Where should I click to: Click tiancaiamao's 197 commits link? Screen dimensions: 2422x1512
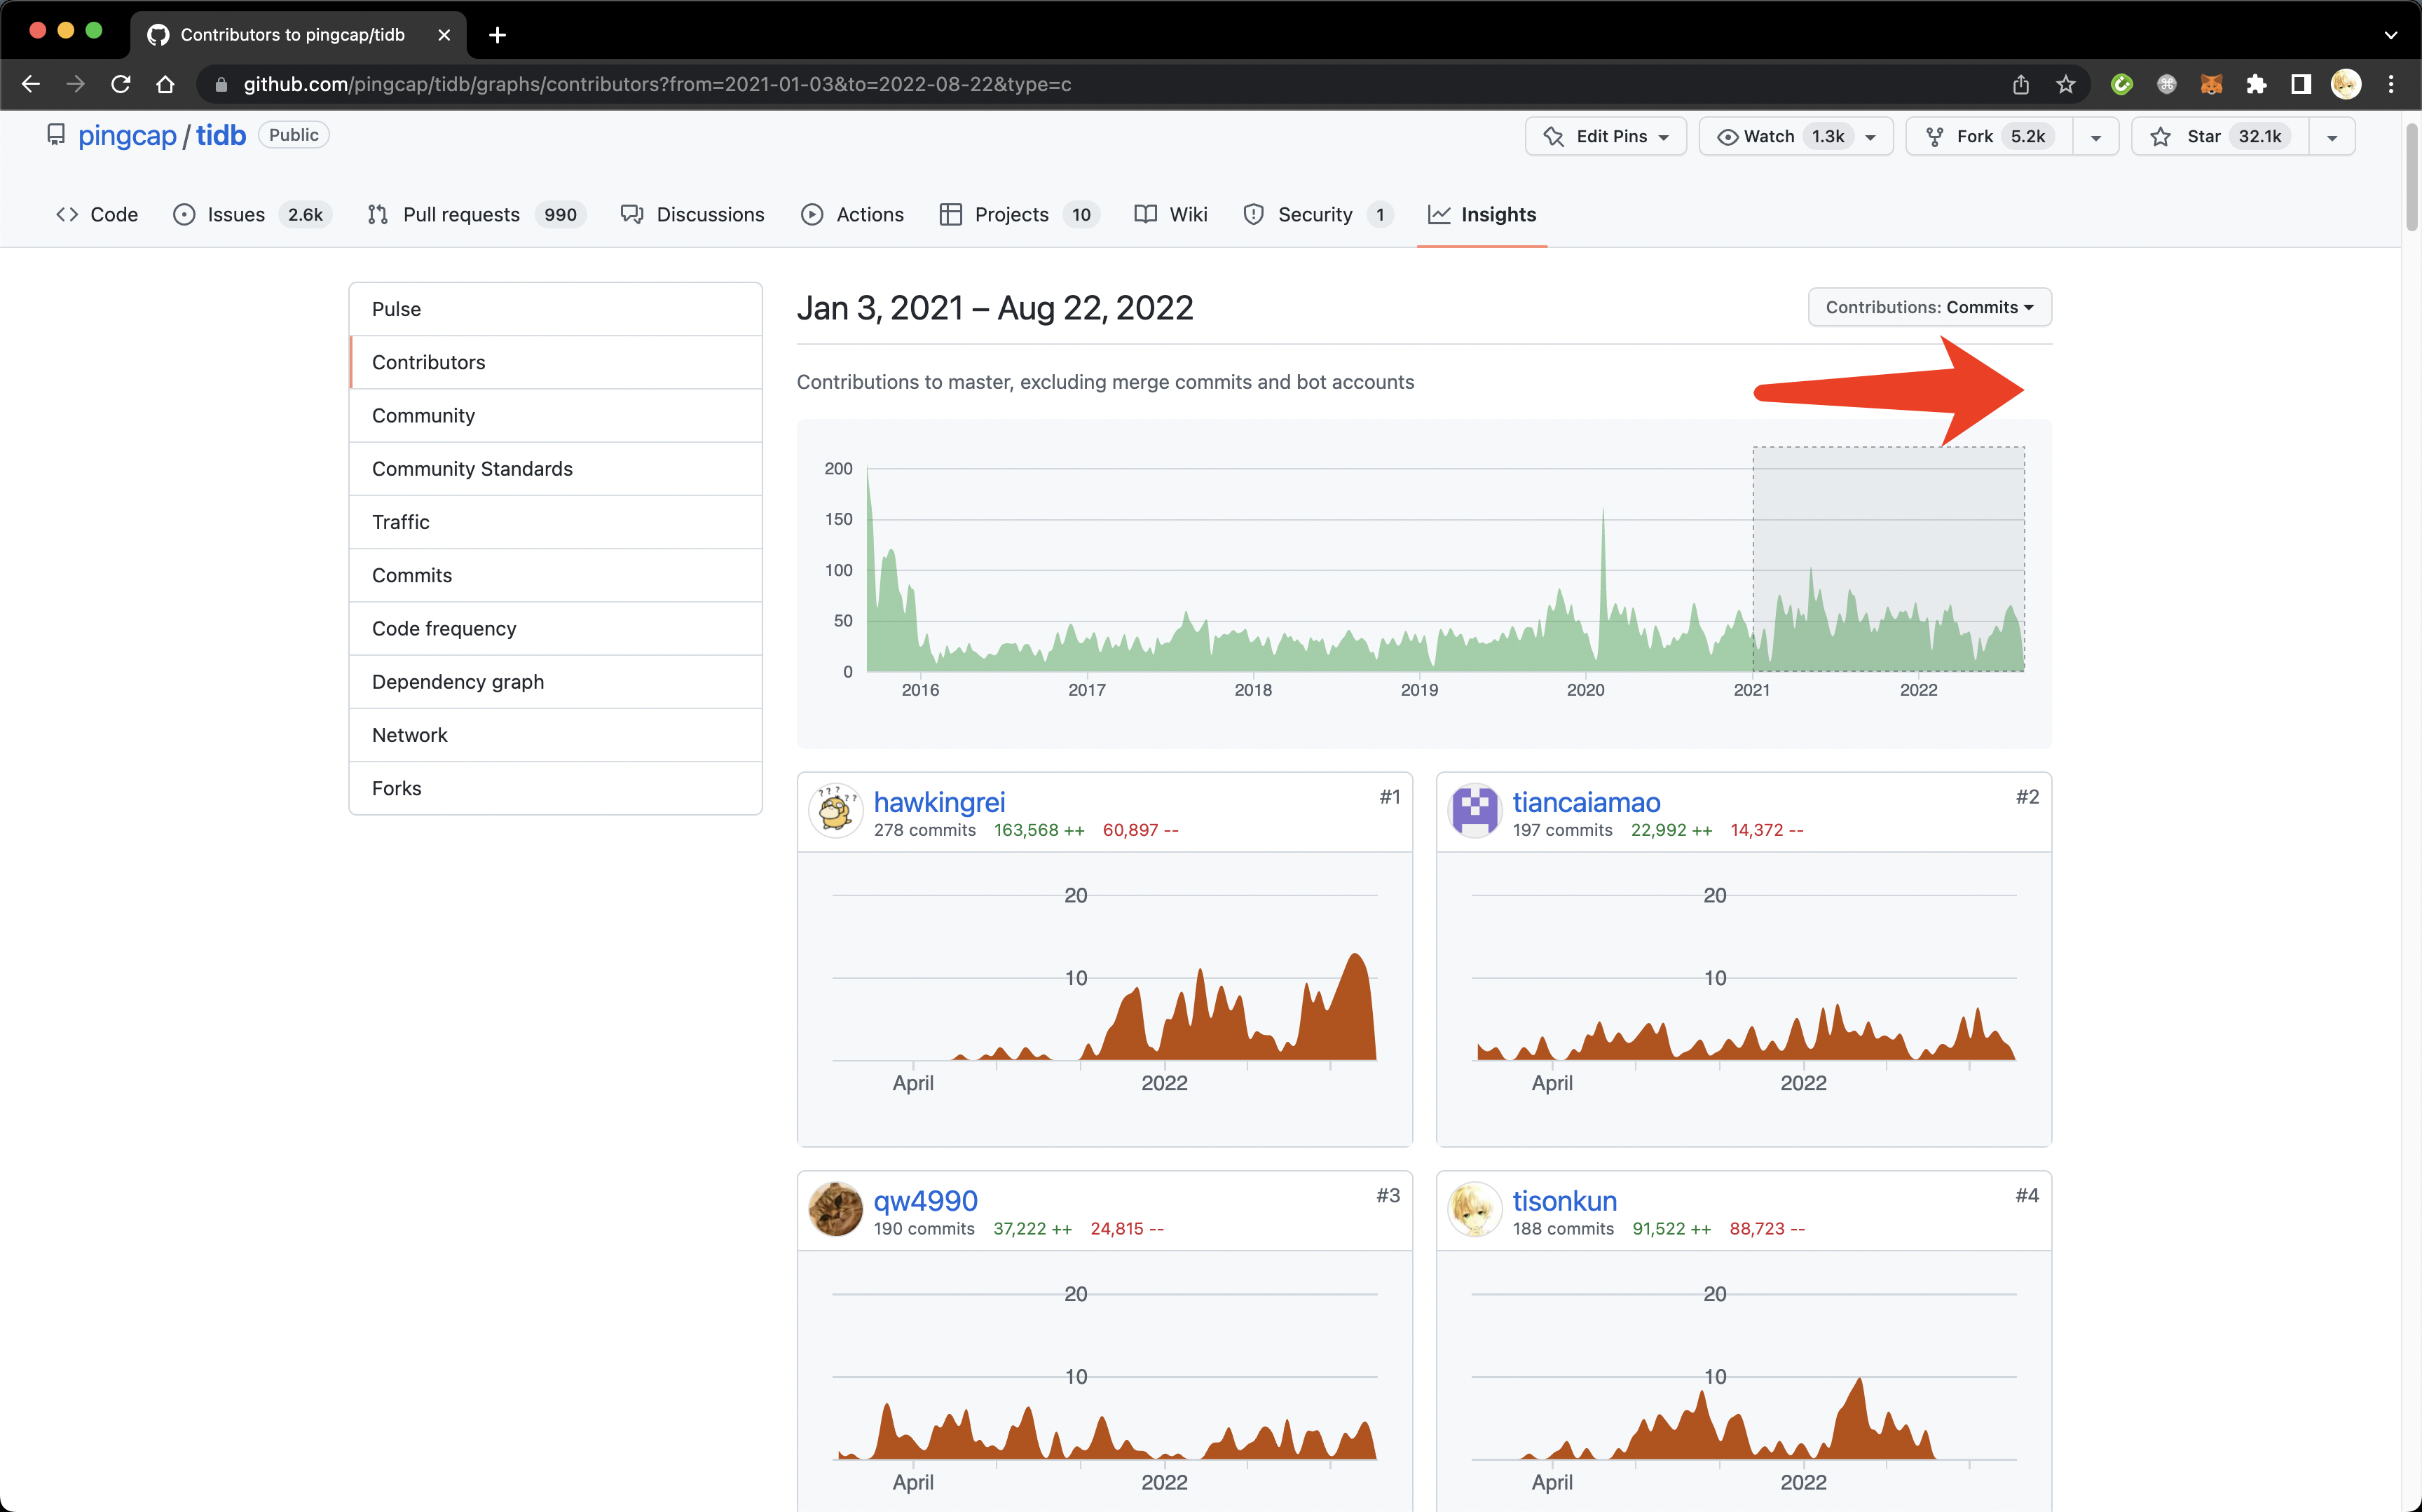(x=1562, y=830)
